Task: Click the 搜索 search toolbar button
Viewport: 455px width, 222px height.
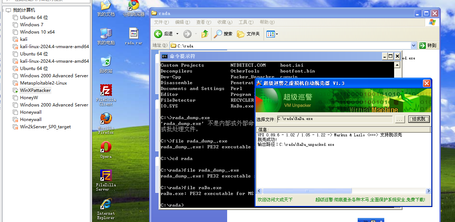Action: (x=223, y=34)
